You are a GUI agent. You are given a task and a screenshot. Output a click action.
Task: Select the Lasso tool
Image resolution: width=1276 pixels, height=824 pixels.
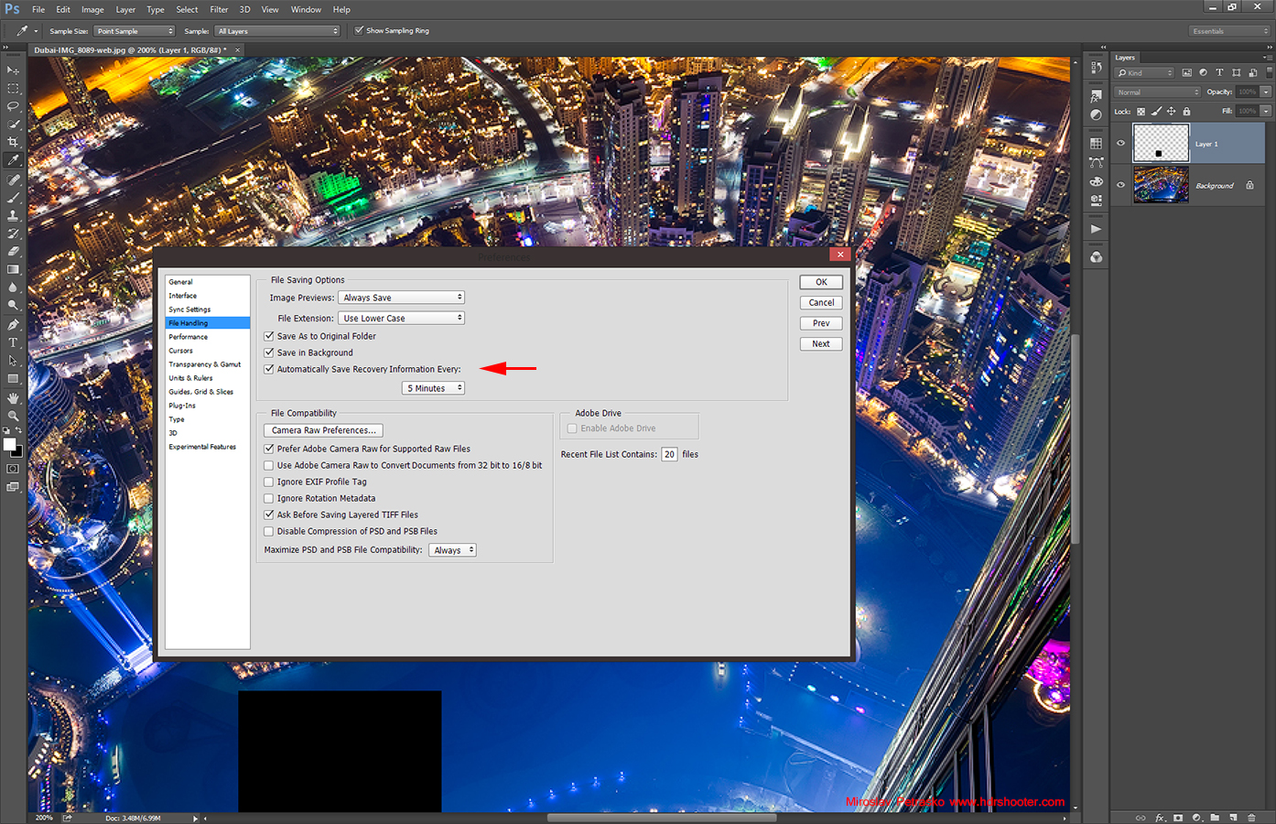click(13, 106)
